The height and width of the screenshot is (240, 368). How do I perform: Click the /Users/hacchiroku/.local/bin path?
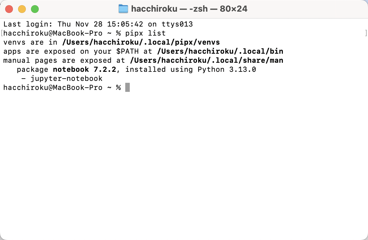[220, 51]
